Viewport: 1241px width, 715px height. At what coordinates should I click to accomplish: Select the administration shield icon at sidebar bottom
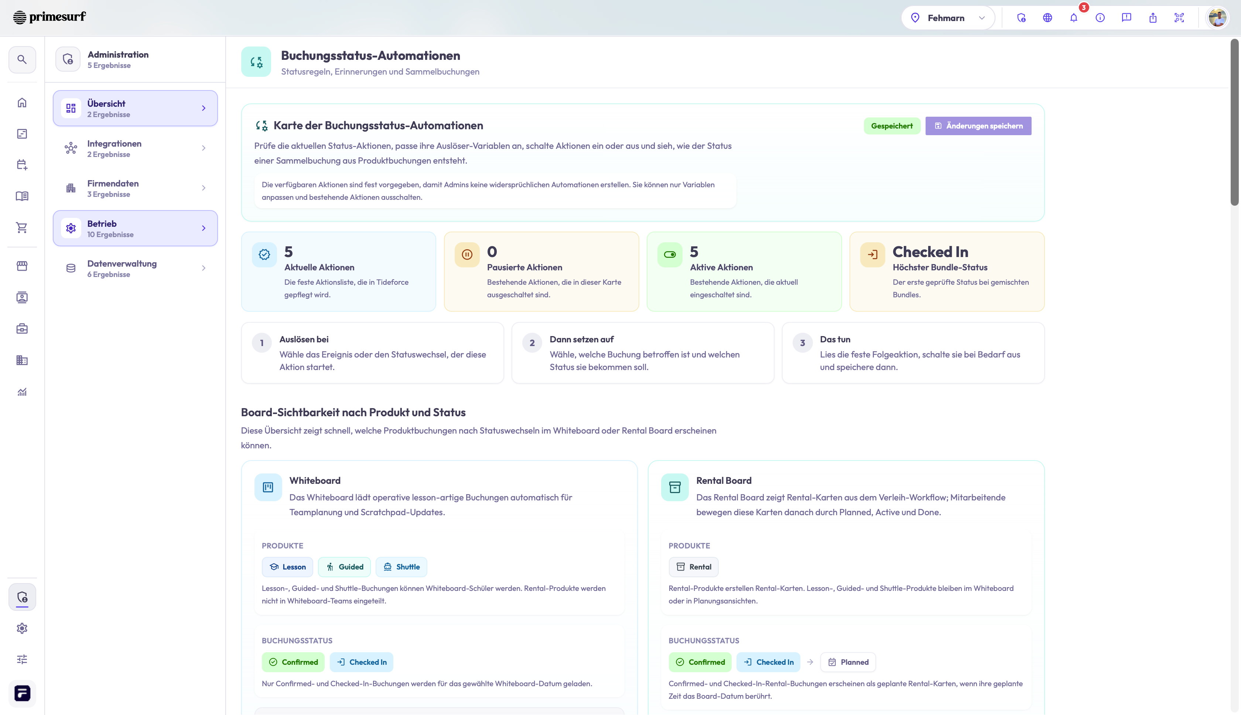(22, 597)
